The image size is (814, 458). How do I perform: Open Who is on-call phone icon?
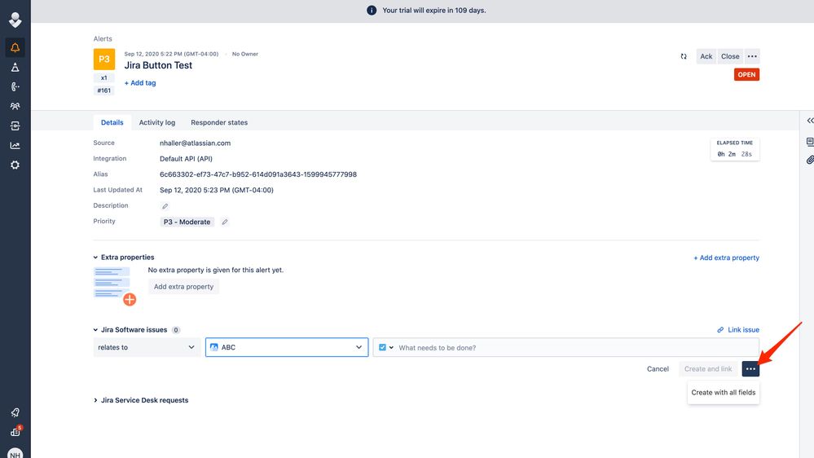(x=15, y=86)
